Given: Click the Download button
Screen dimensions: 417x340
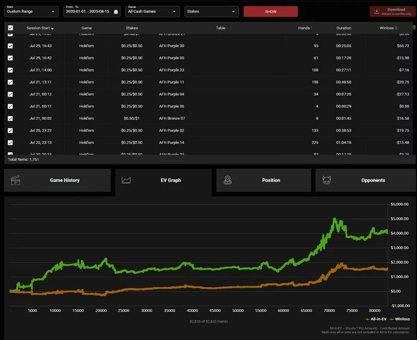Looking at the screenshot, I should (x=393, y=11).
